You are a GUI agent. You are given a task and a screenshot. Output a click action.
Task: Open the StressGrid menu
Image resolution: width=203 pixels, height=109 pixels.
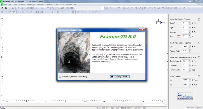tap(40, 4)
